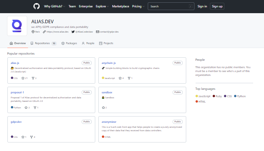Click the Public badge on anonymizor card
Viewport: 264px width, 151px height.
pyautogui.click(x=177, y=122)
